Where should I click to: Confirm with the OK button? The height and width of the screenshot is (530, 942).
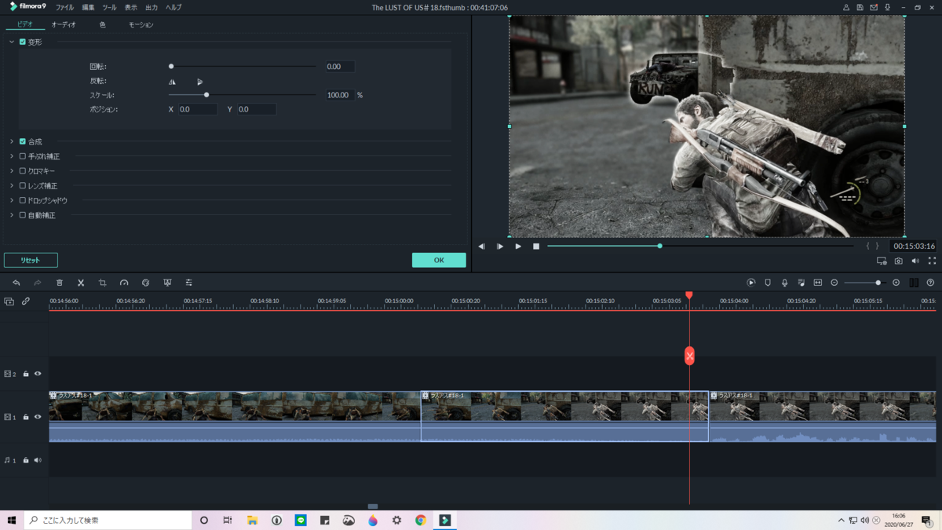click(x=439, y=260)
